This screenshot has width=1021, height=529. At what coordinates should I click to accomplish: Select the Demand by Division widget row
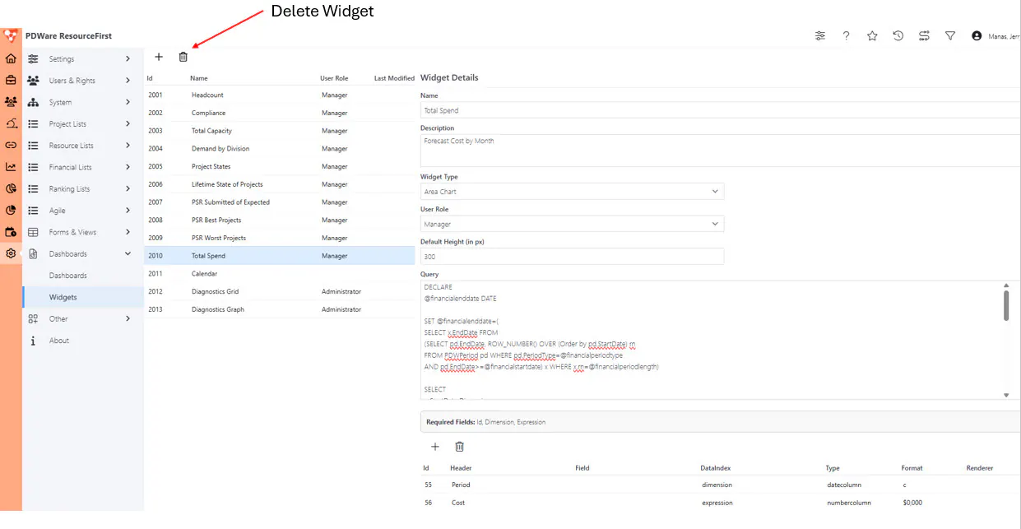tap(280, 149)
